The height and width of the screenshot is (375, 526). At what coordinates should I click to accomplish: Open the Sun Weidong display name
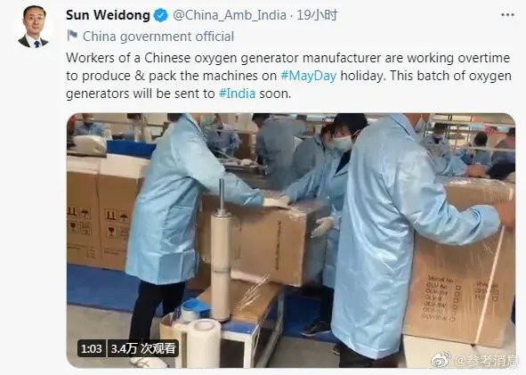(108, 15)
